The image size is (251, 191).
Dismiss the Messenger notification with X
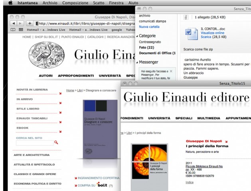coord(171,71)
